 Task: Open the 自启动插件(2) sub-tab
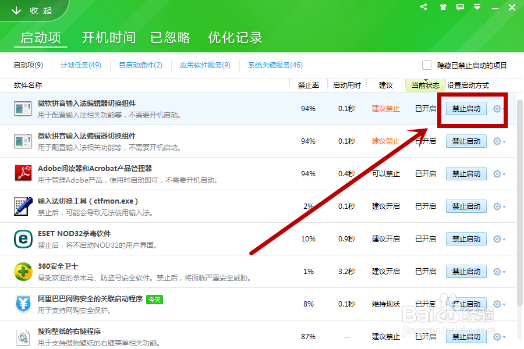(141, 65)
